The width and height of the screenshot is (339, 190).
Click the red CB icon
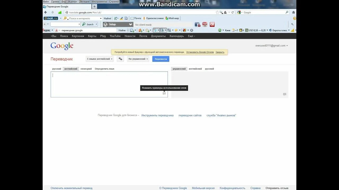click(x=212, y=24)
